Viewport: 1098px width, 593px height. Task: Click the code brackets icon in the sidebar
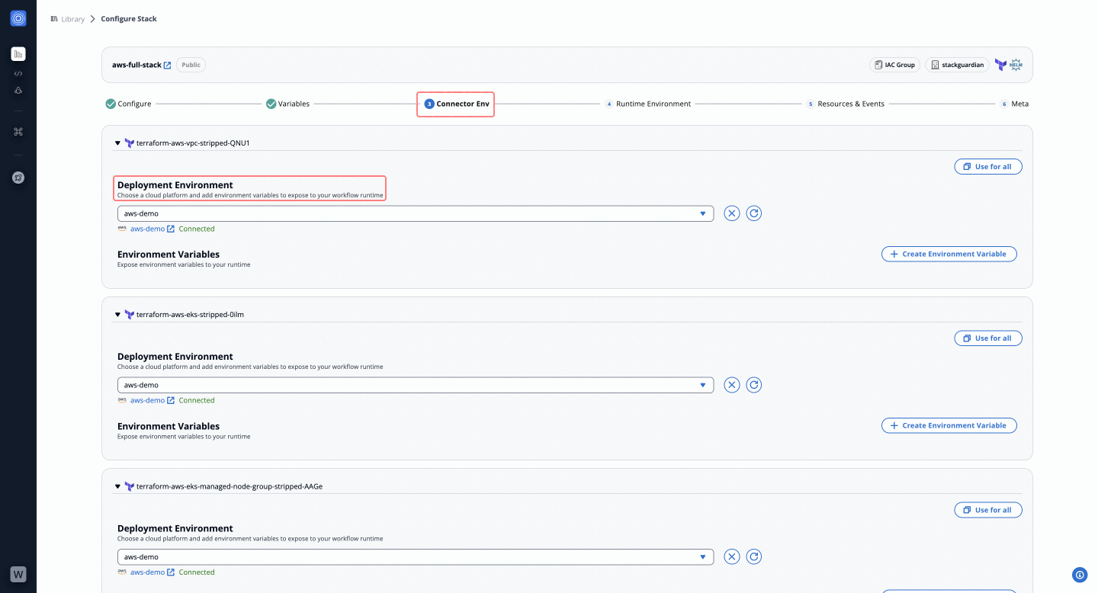[x=18, y=74]
